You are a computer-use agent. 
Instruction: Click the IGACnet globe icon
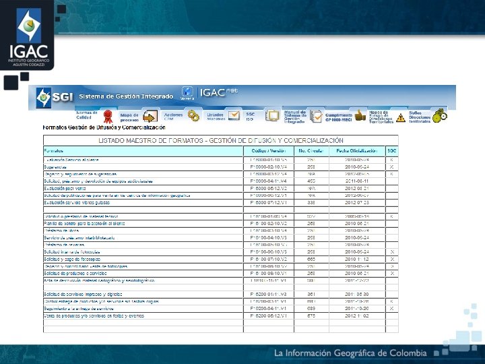click(187, 93)
